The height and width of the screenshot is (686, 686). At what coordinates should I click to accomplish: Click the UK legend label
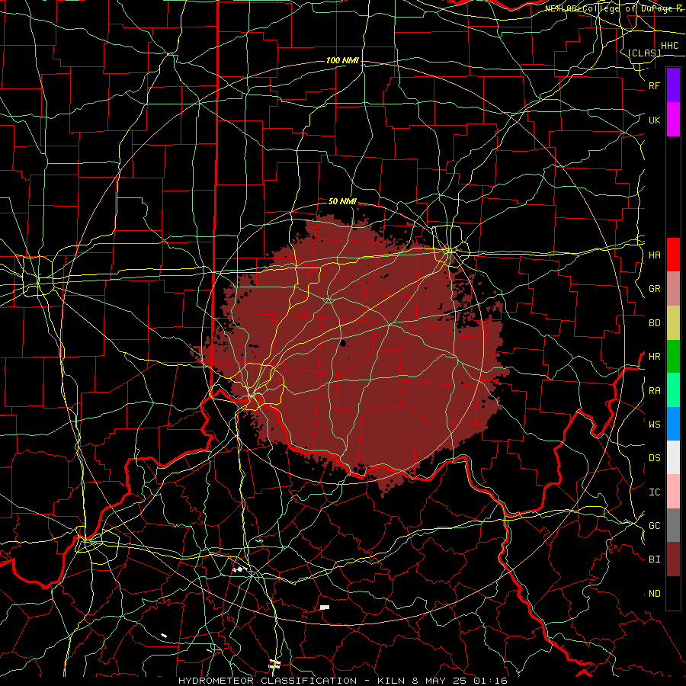pyautogui.click(x=654, y=120)
